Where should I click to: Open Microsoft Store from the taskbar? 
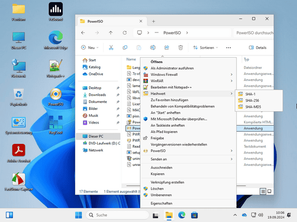click(x=194, y=215)
